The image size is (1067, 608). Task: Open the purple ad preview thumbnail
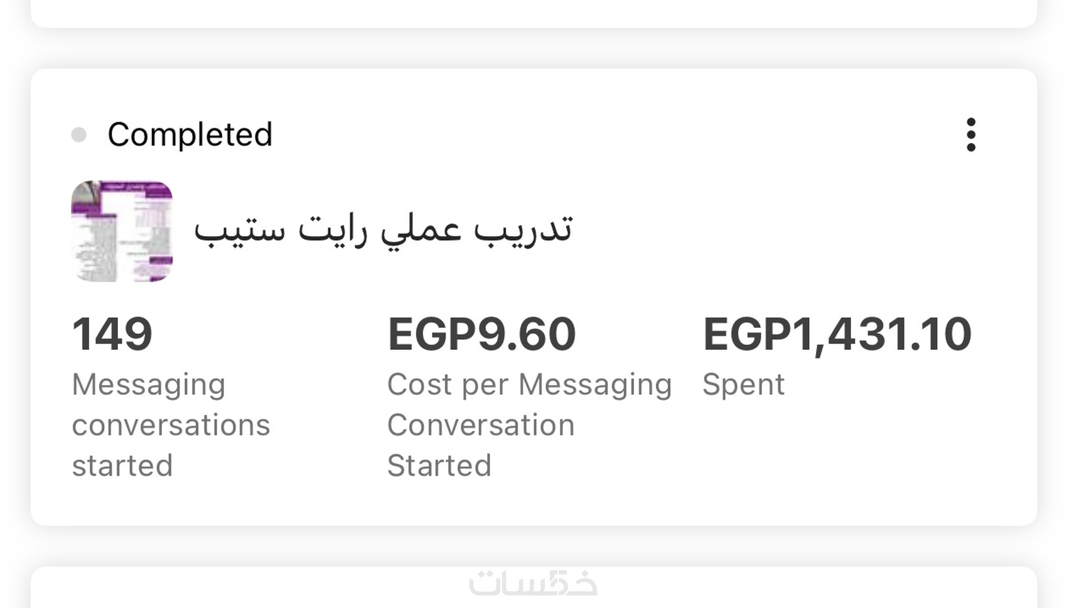click(x=122, y=231)
